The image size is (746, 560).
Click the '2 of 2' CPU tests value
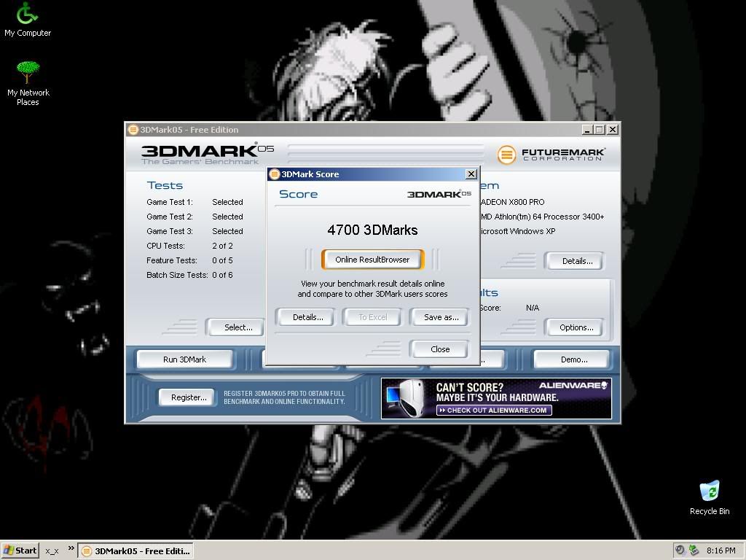[222, 246]
